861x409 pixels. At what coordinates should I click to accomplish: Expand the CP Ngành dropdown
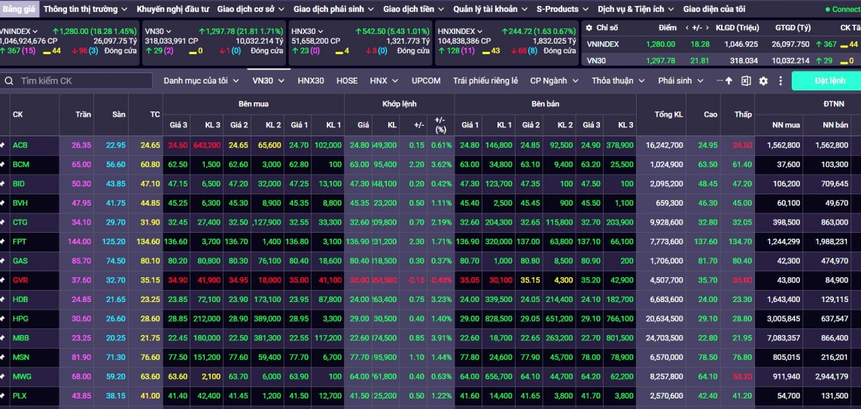(554, 81)
